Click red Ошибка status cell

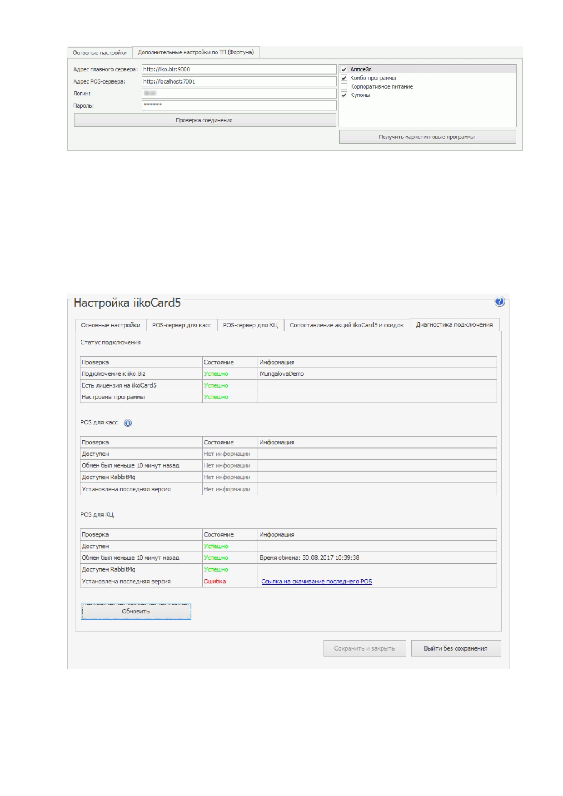coord(230,582)
